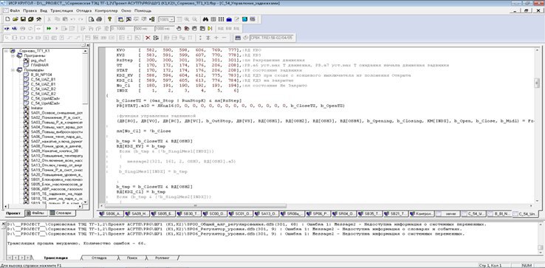Click the green double-arrow run icon

click(x=49, y=28)
